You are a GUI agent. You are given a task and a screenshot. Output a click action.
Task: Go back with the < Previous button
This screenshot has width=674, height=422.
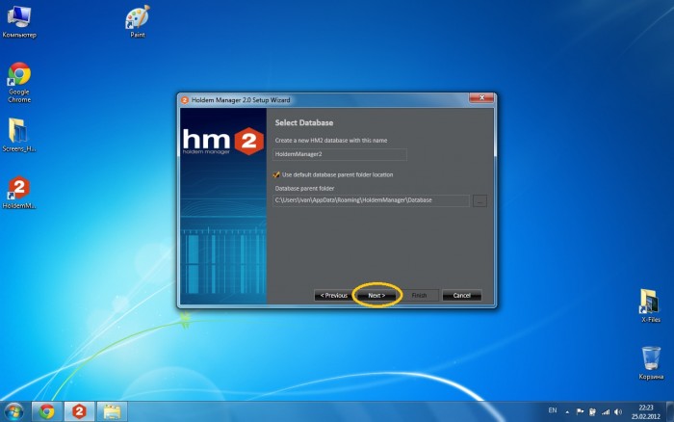[x=333, y=296]
